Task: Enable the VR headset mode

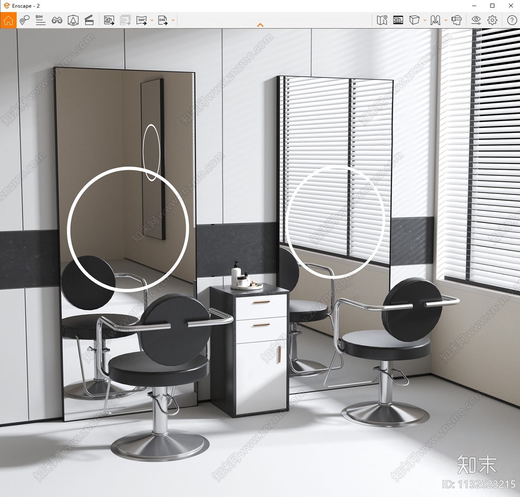Action: point(457,20)
